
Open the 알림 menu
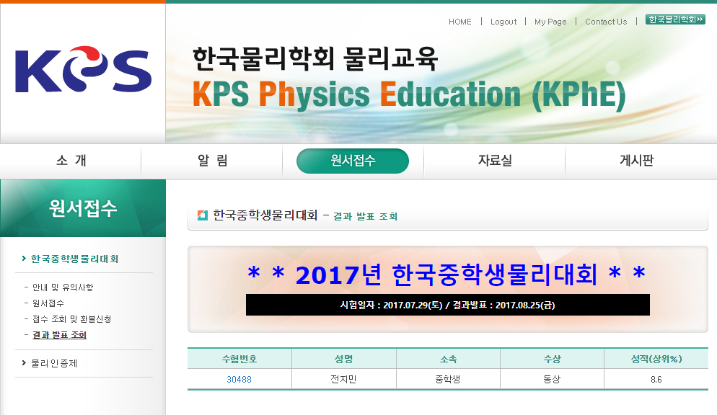(212, 161)
